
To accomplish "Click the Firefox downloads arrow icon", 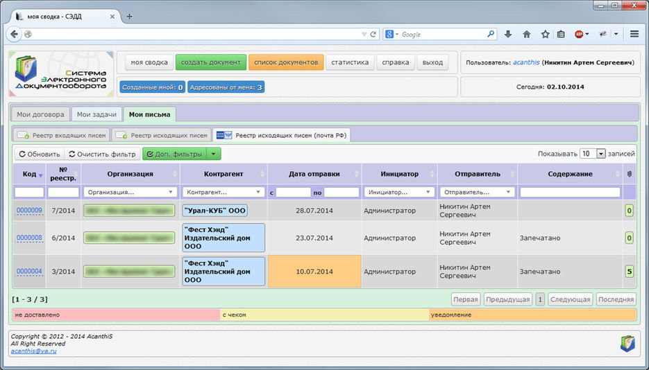I will (x=508, y=34).
